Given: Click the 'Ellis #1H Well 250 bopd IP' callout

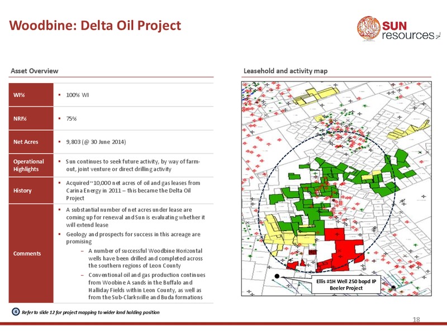Looking at the screenshot, I should (x=346, y=284).
